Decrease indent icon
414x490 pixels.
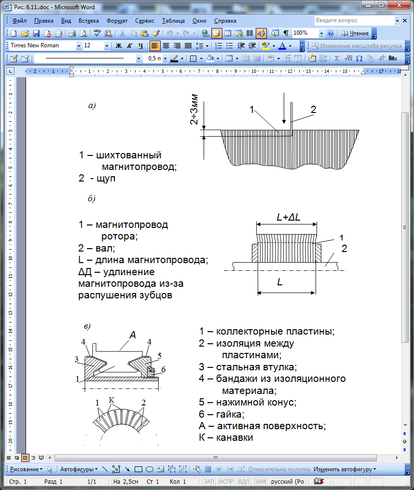click(241, 46)
